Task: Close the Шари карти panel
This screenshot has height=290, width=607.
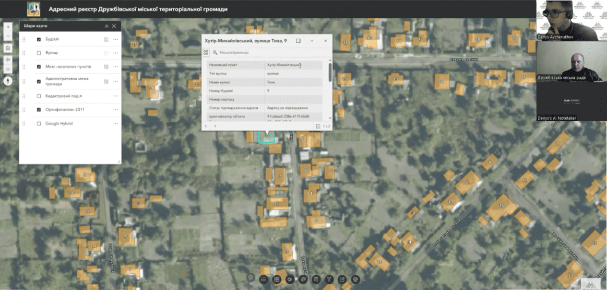Action: pos(114,26)
